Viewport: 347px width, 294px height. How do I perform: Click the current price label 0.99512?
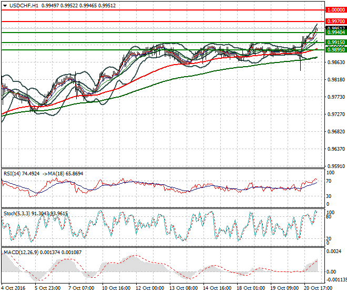coord(336,28)
